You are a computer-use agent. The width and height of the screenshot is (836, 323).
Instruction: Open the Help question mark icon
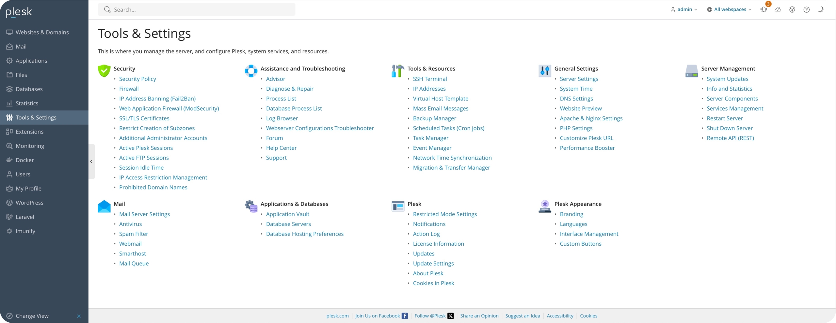[x=806, y=9]
